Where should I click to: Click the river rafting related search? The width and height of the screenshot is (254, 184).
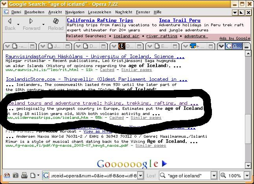pos(162,36)
